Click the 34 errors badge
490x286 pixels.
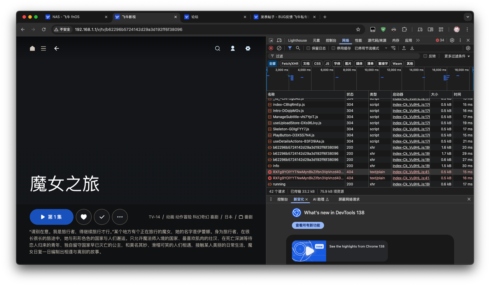[x=440, y=40]
